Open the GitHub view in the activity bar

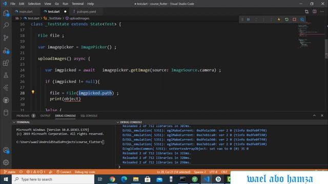click(6, 100)
